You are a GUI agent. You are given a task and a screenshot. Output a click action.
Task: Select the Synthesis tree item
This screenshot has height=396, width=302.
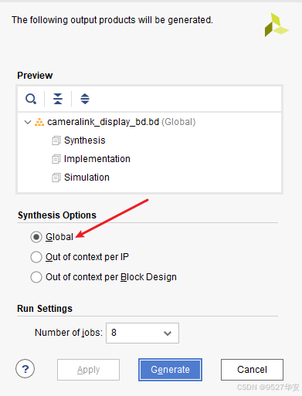84,140
